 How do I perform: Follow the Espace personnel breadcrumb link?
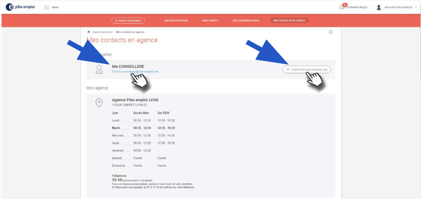point(102,32)
